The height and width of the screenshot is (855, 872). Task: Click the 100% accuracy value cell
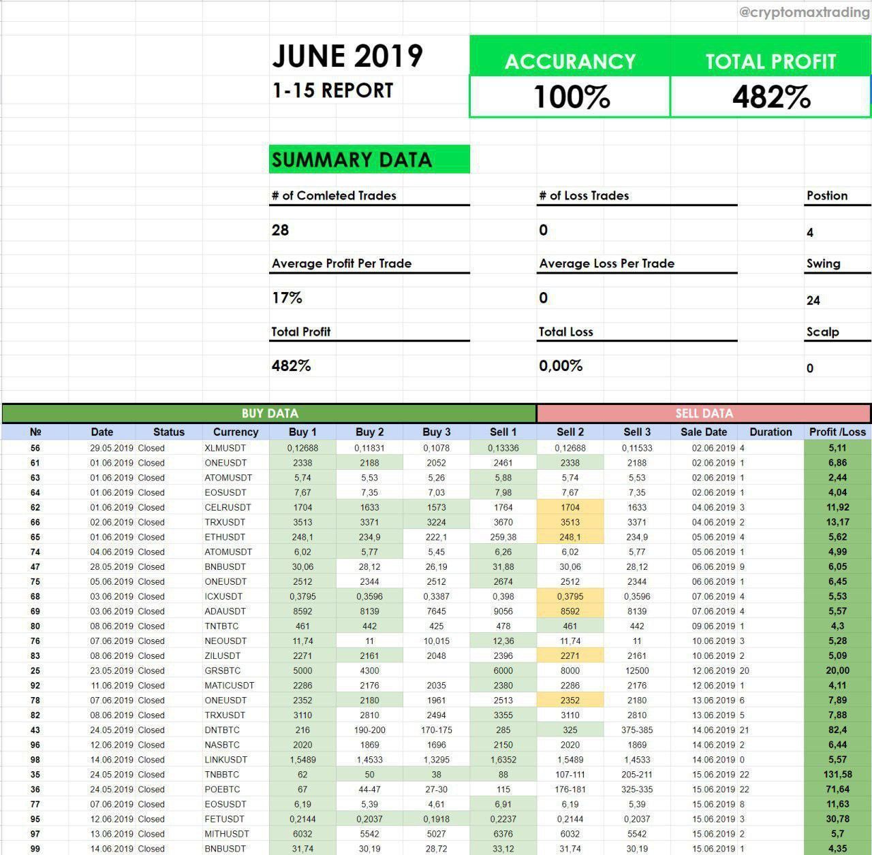pyautogui.click(x=570, y=97)
